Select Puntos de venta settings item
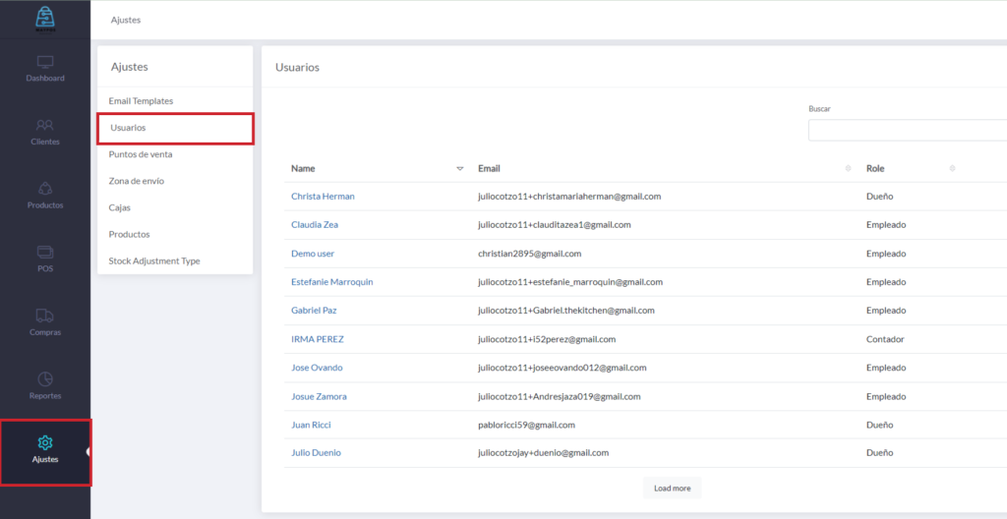The image size is (1007, 519). 141,154
